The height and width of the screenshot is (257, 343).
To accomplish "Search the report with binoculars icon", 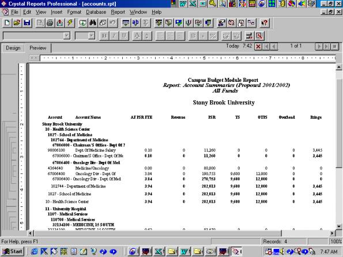I will pos(93,22).
